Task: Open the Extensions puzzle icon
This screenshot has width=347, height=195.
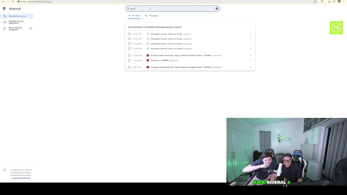Action: point(322,1)
